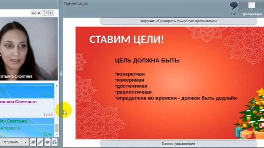264x148 pixels.
Task: Click the chat sender name ending 'тонова Светлана'
Action: point(18,102)
